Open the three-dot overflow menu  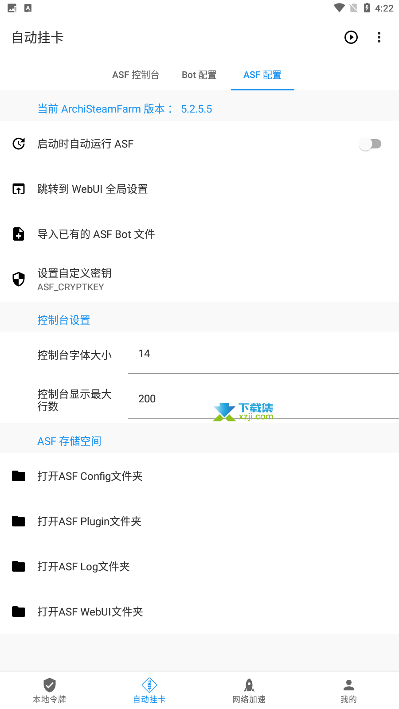point(379,37)
